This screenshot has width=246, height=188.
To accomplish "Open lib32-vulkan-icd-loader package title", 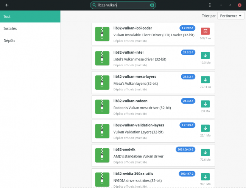I will point(133,28).
